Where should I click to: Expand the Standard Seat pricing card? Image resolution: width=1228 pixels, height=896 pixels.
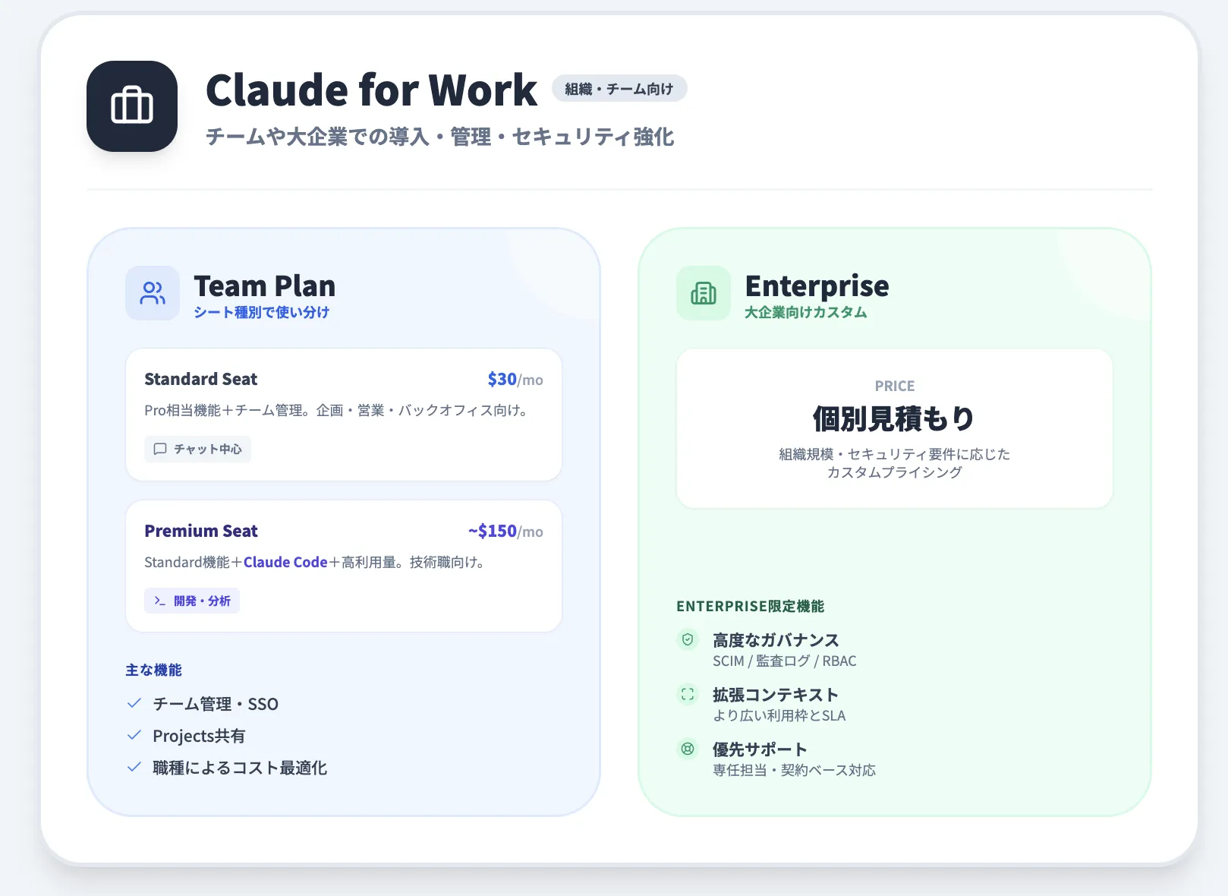pyautogui.click(x=343, y=415)
